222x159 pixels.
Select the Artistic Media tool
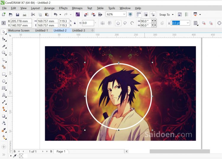[x=4, y=67]
